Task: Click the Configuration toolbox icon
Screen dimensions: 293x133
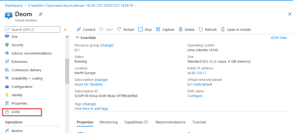Action: (7, 87)
